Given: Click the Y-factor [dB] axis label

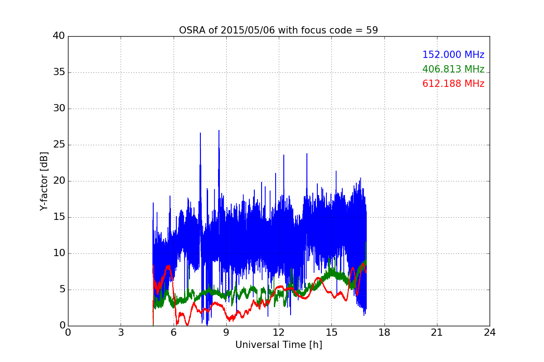Looking at the screenshot, I should [44, 181].
